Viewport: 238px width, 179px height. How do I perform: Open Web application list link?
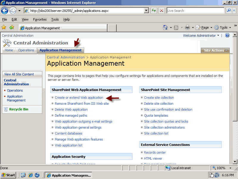coord(69,145)
